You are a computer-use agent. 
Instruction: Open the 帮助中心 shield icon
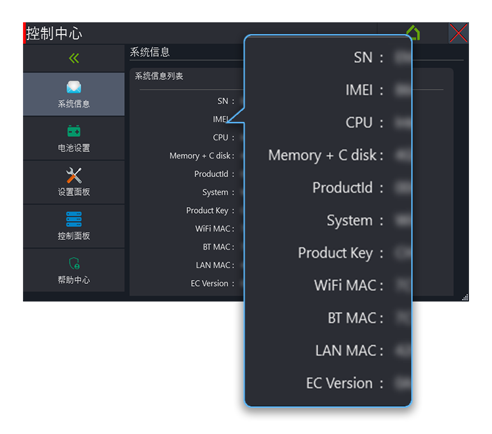pos(74,263)
